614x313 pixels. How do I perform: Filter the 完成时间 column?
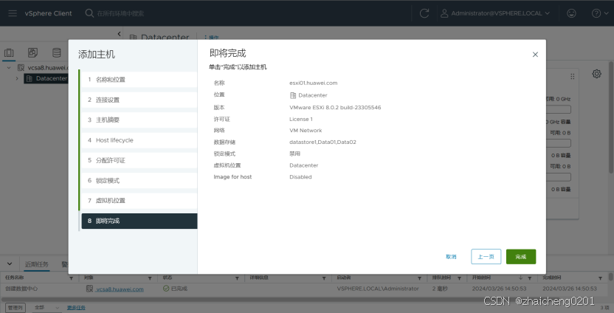pos(600,278)
